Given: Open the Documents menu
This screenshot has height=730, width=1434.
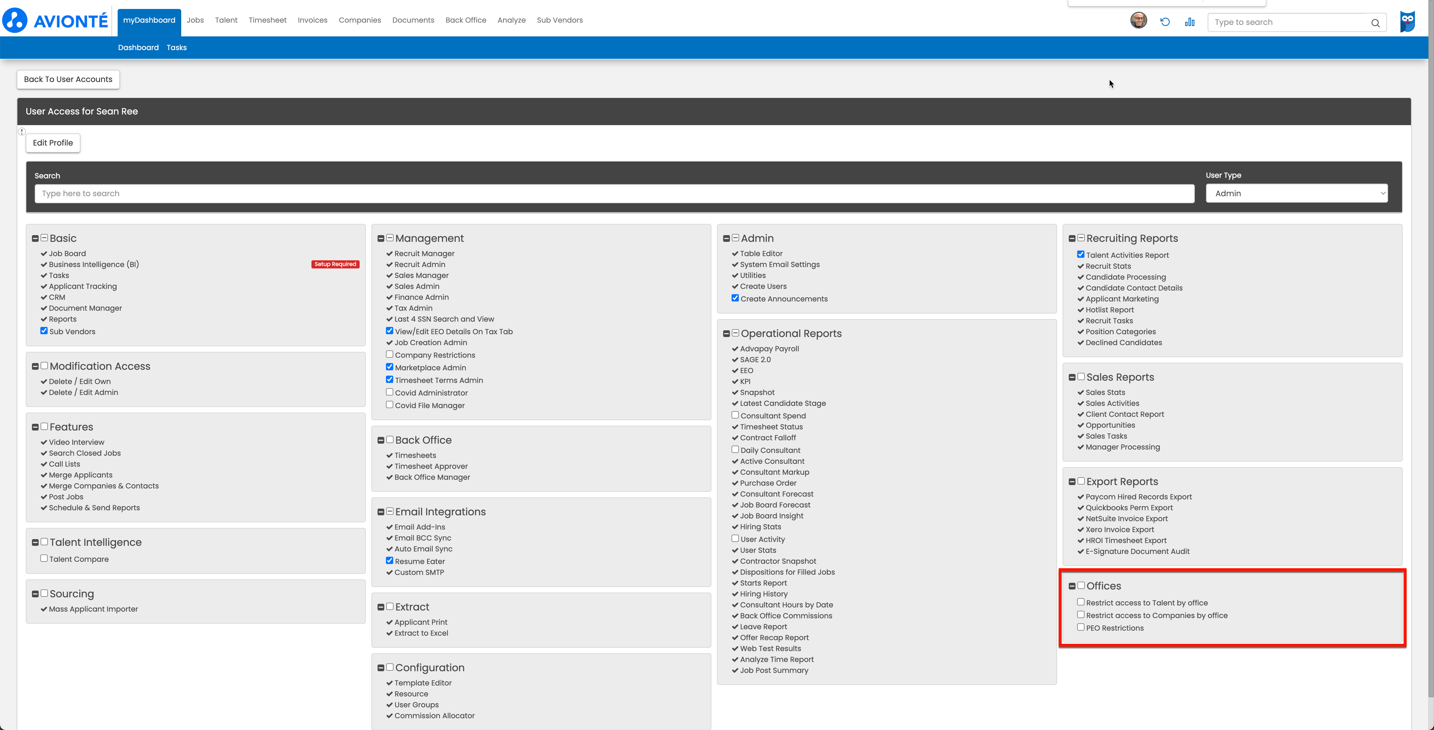Looking at the screenshot, I should click(413, 21).
